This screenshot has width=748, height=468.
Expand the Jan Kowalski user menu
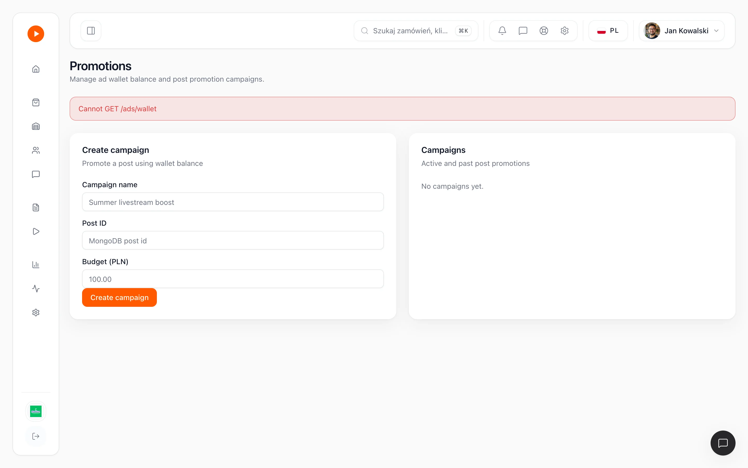682,31
